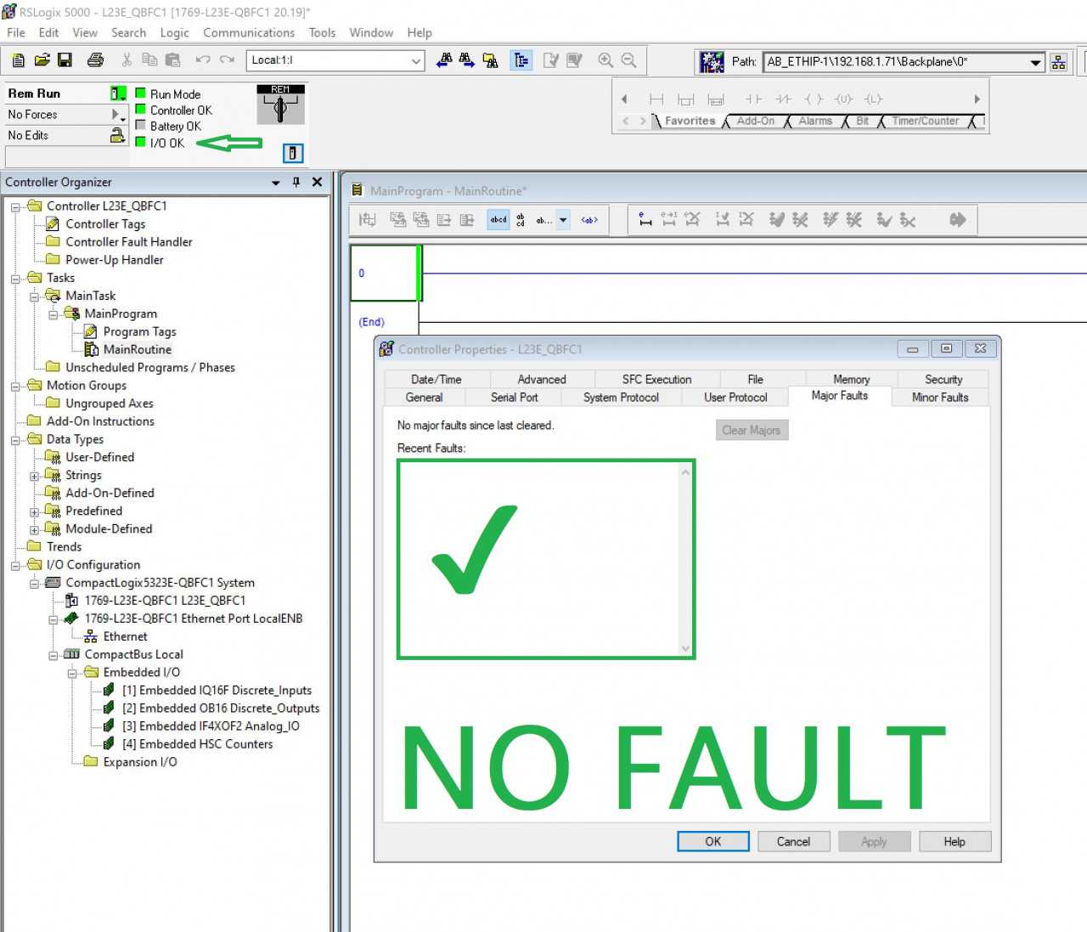Insert a Rung from the instruction toolbar
The height and width of the screenshot is (932, 1087).
tap(656, 99)
